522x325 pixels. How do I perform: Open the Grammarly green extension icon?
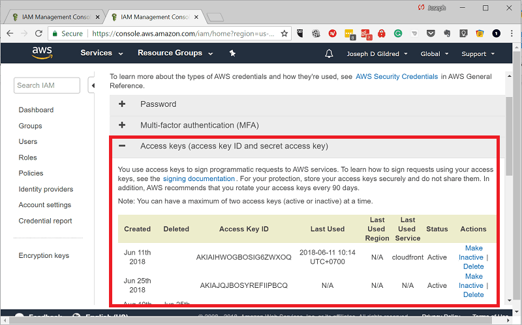pos(398,33)
